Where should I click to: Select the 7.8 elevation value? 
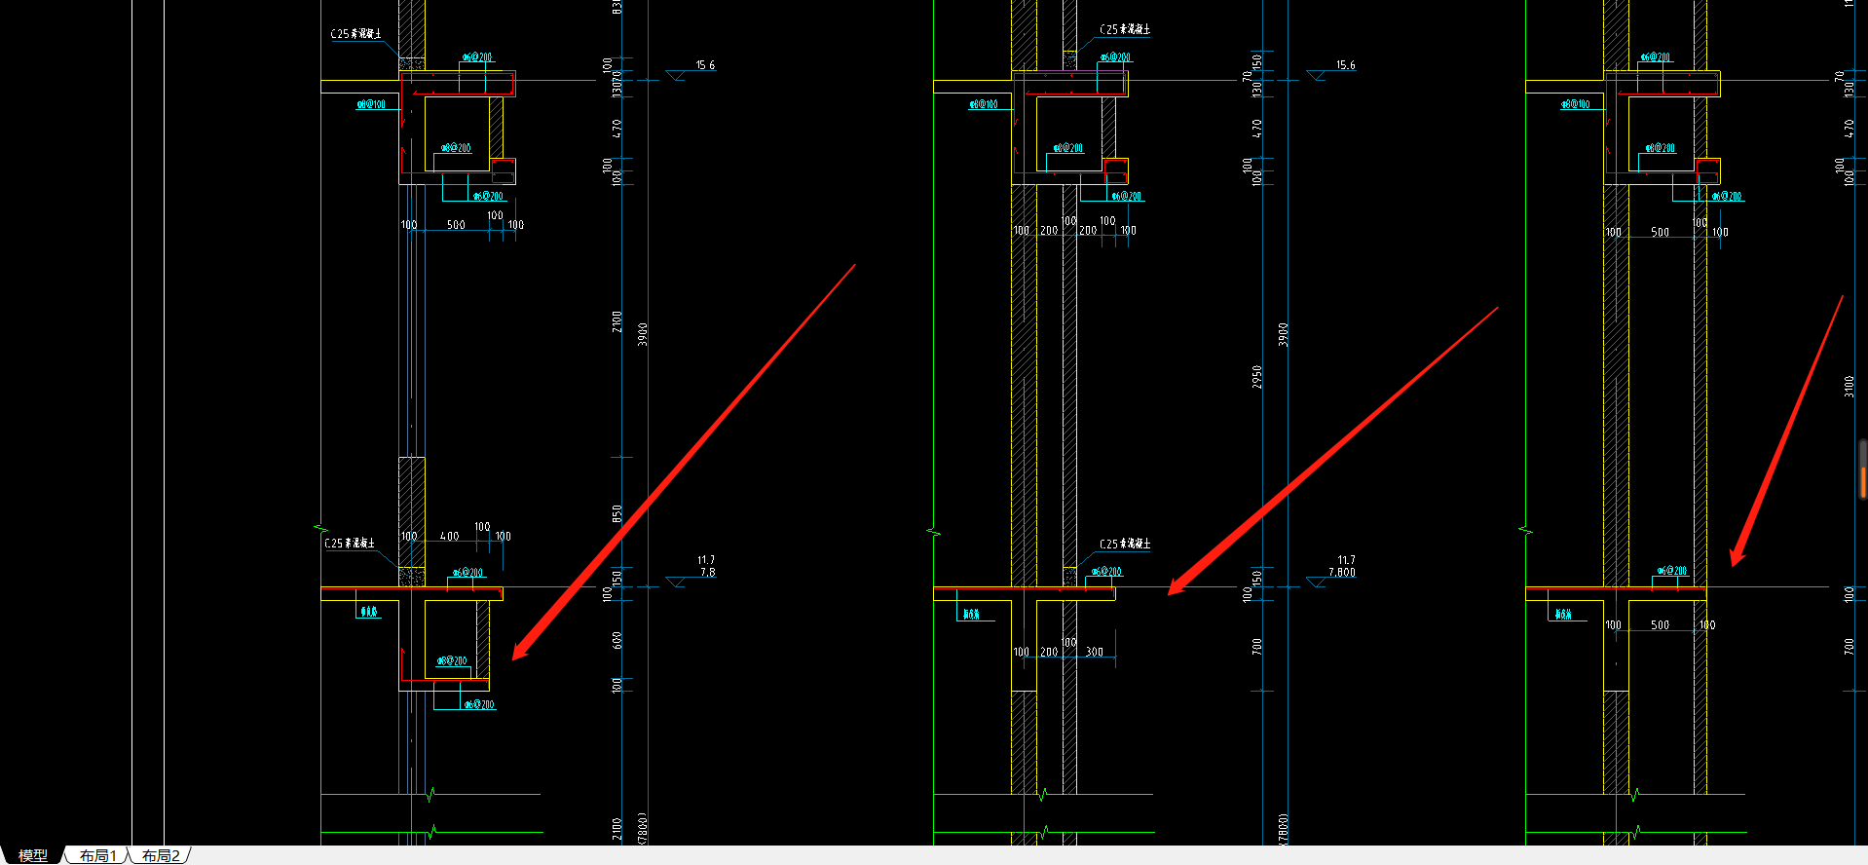click(x=707, y=573)
